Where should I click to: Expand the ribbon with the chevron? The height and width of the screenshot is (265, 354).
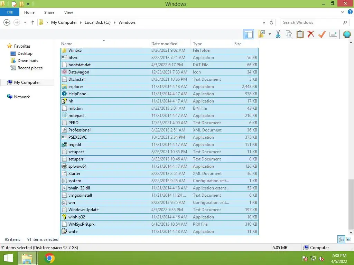343,12
